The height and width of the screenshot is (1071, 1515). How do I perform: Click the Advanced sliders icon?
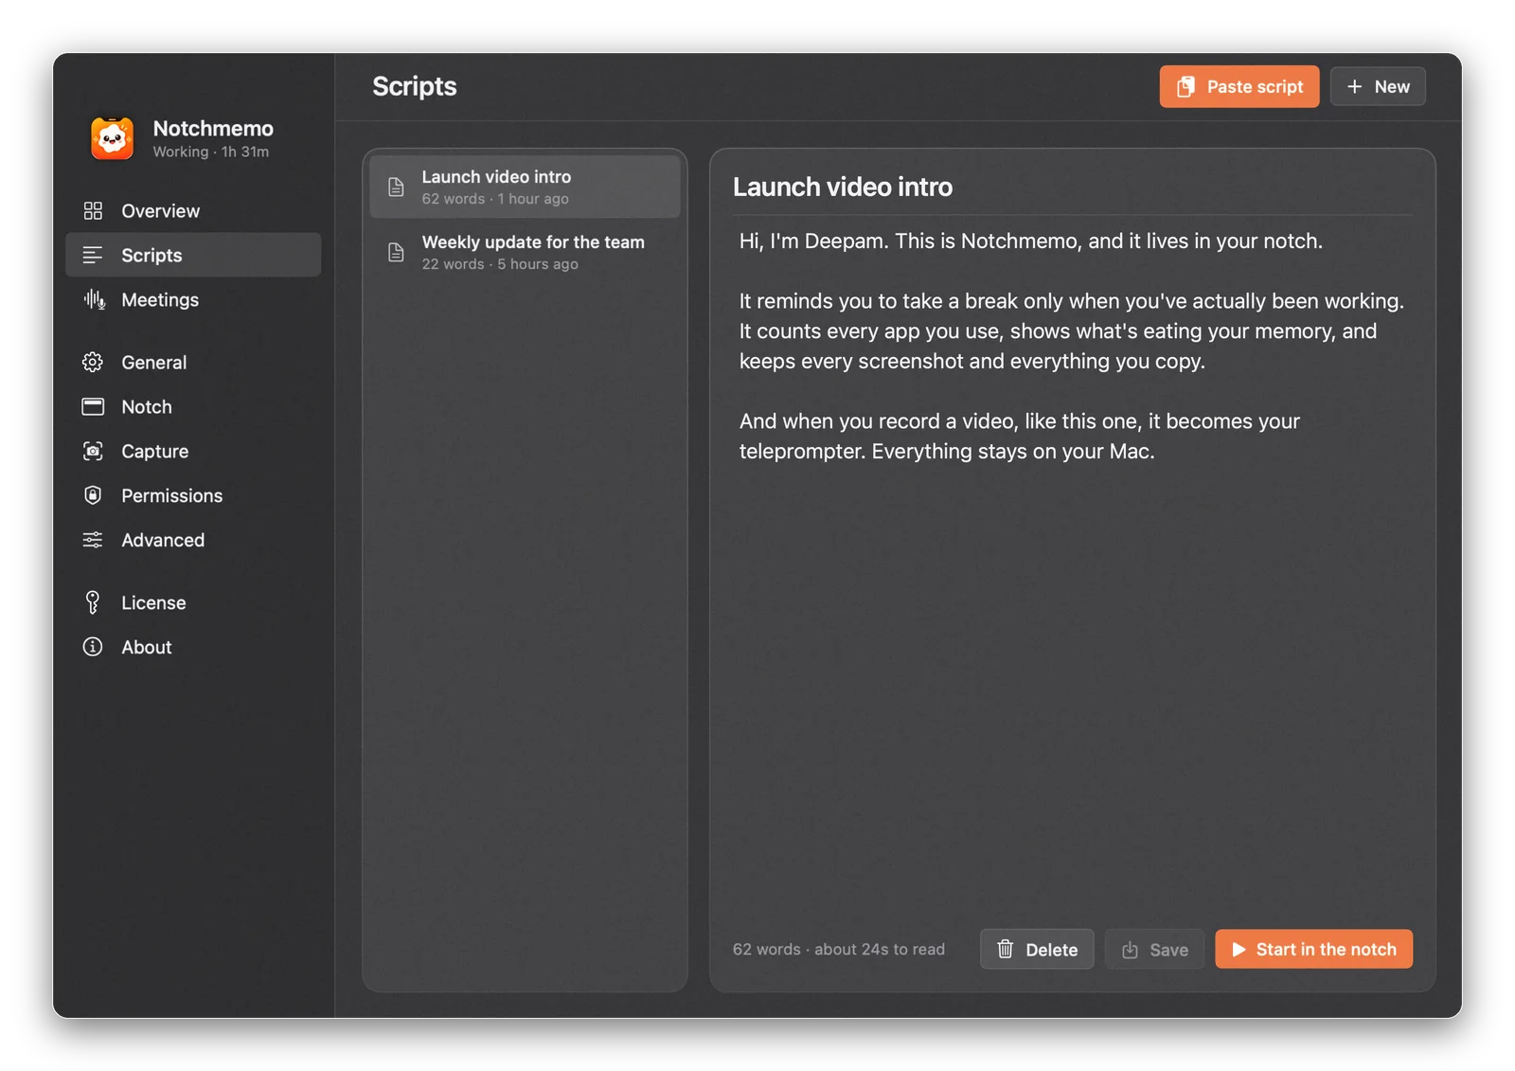[93, 540]
